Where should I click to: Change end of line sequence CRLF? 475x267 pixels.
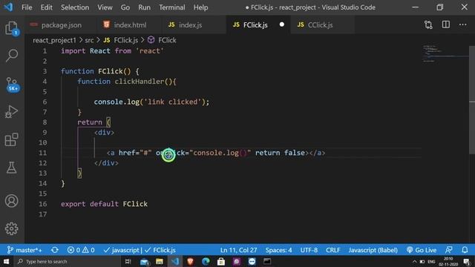[x=332, y=250]
